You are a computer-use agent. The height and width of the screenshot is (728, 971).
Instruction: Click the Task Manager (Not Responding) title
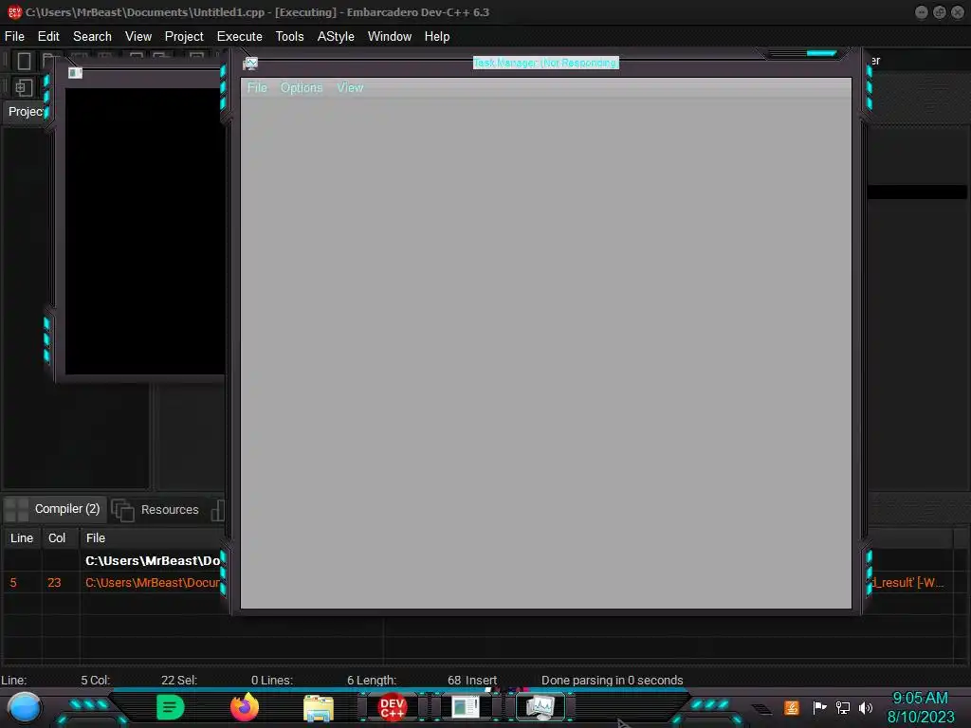coord(545,63)
